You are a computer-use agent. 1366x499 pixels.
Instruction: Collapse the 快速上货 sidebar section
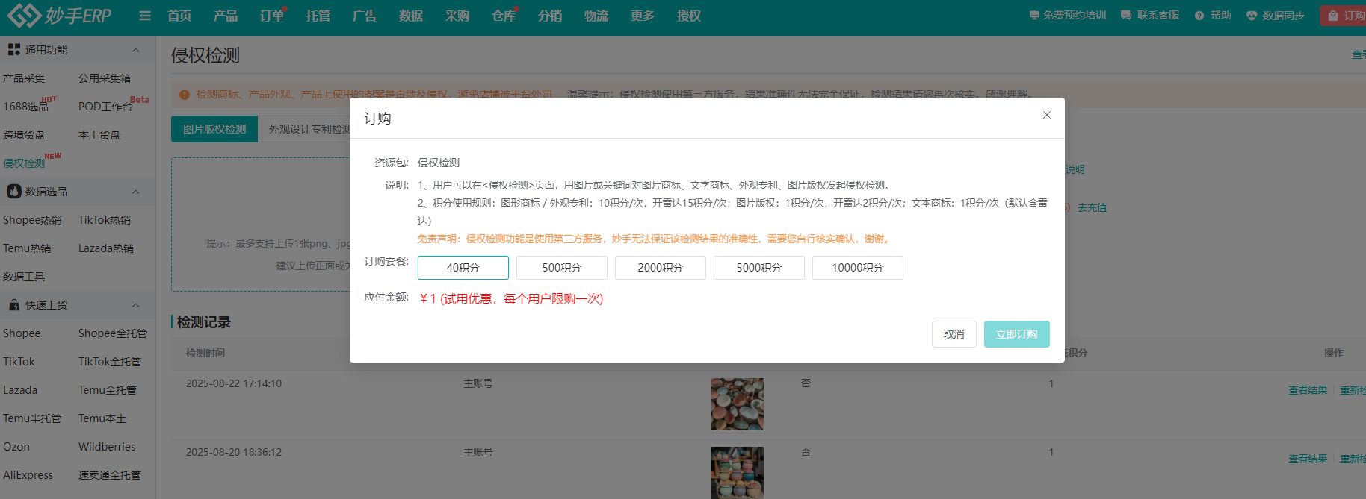click(x=135, y=305)
